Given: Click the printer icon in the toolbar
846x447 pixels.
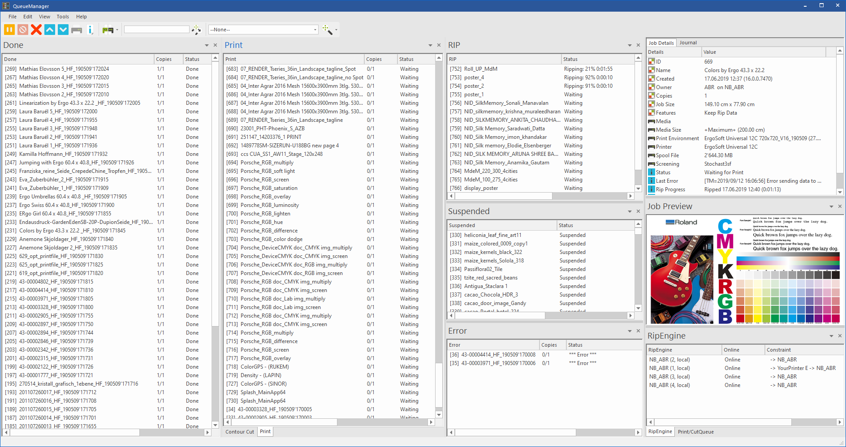Looking at the screenshot, I should pos(76,30).
